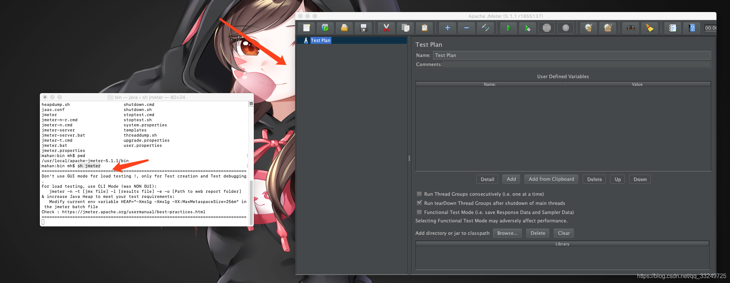Open the Templates icon in JMeter toolbar
The image size is (730, 283).
click(325, 28)
